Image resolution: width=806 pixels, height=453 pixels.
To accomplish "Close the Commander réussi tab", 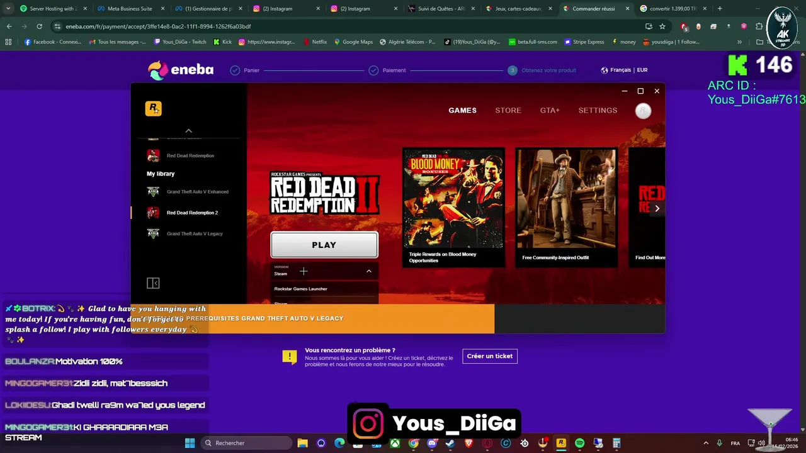I will pos(627,9).
